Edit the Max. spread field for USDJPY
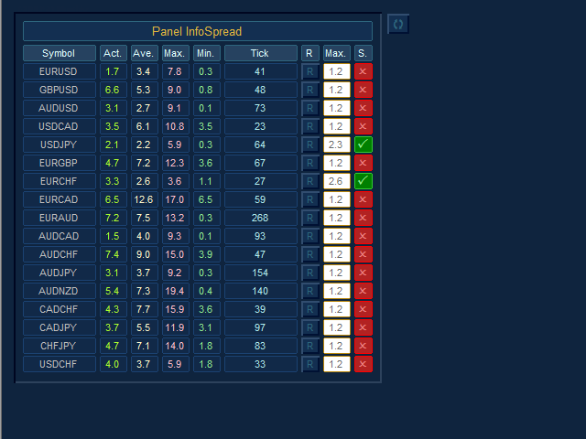 [336, 145]
